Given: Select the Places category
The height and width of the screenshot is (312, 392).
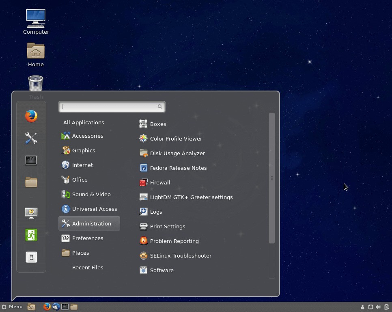Looking at the screenshot, I should tap(89, 253).
